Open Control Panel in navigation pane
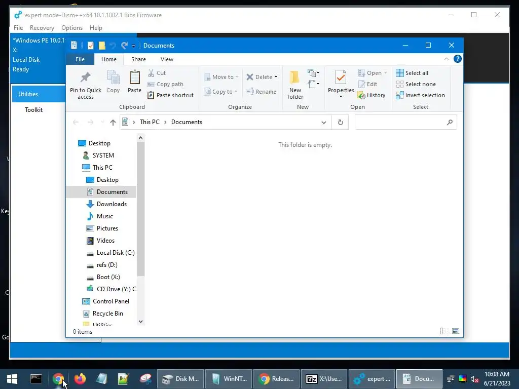The width and height of the screenshot is (519, 389). [x=106, y=301]
